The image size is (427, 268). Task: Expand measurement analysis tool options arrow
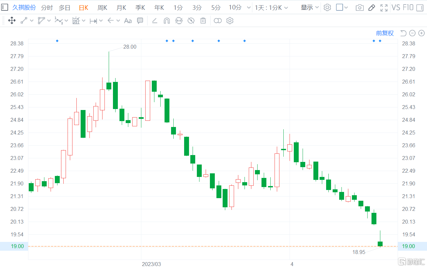click(x=84, y=21)
